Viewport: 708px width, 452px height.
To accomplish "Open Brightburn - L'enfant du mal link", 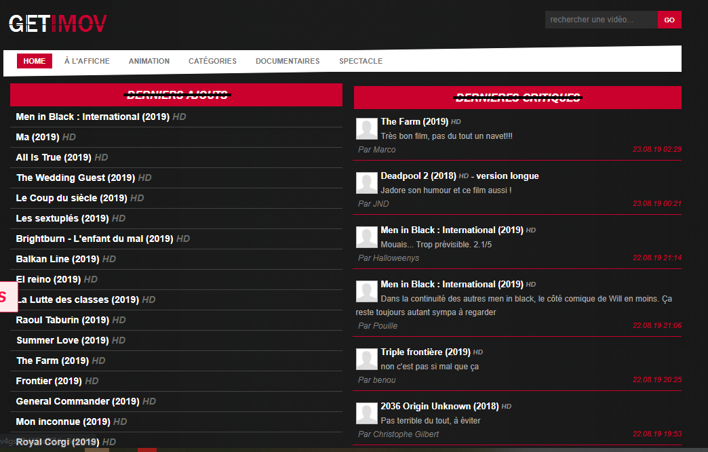I will coord(94,239).
